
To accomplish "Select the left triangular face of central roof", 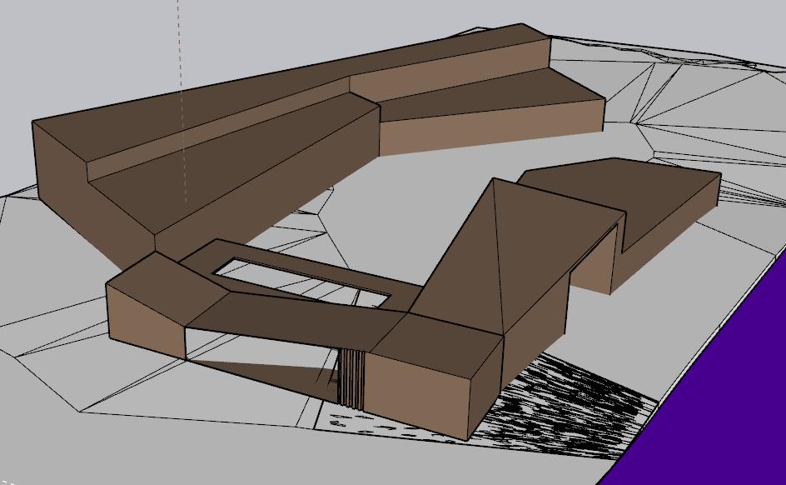I will [462, 258].
